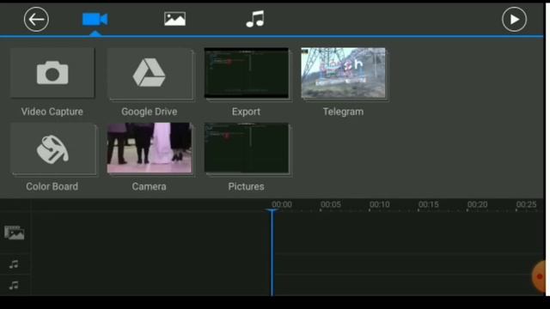This screenshot has height=309, width=550.
Task: Select the second audio track icon
Action: (x=14, y=285)
